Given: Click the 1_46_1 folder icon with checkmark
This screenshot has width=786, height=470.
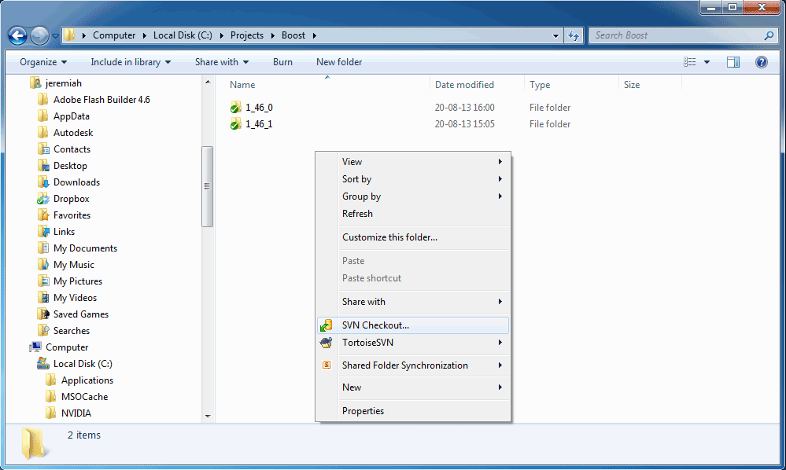Looking at the screenshot, I should (x=235, y=123).
